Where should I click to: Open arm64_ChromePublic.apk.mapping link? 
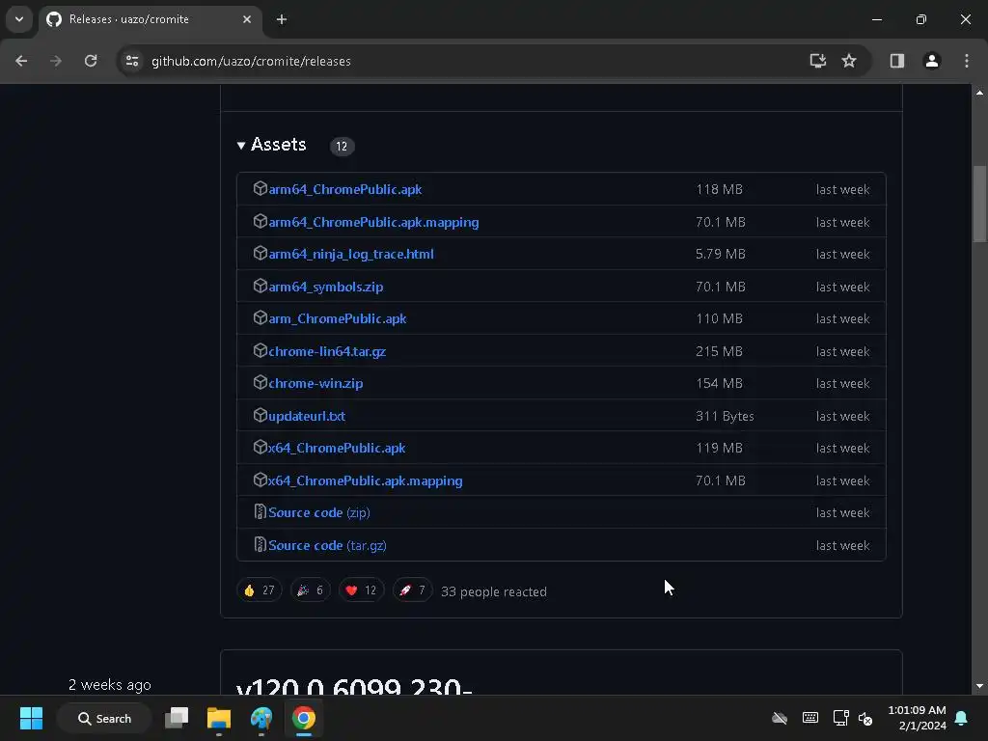coord(373,223)
